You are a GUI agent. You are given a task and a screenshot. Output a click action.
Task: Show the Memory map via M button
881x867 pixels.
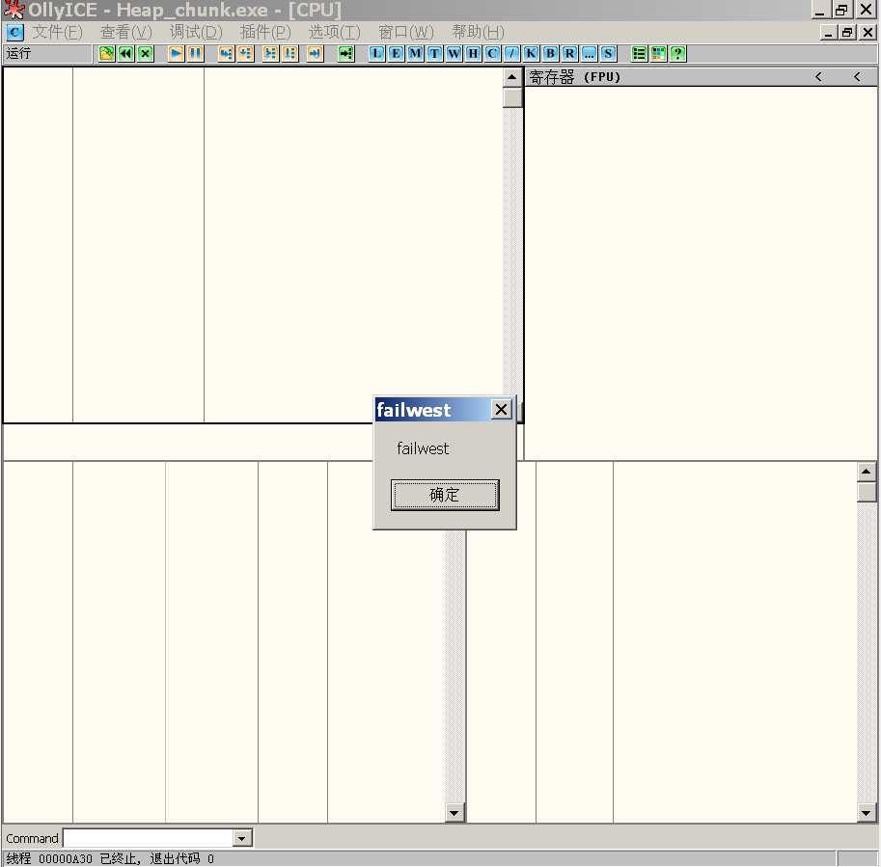[x=415, y=54]
